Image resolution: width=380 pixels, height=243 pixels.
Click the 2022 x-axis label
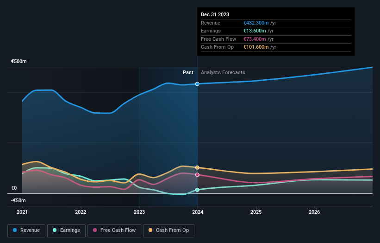click(81, 212)
